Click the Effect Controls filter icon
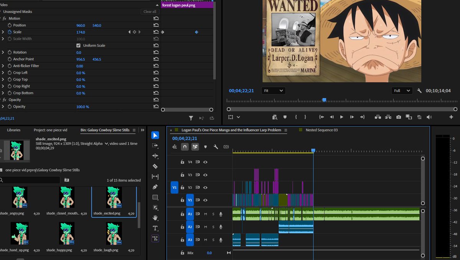Viewport: 460px width, 260px height. coord(191,118)
